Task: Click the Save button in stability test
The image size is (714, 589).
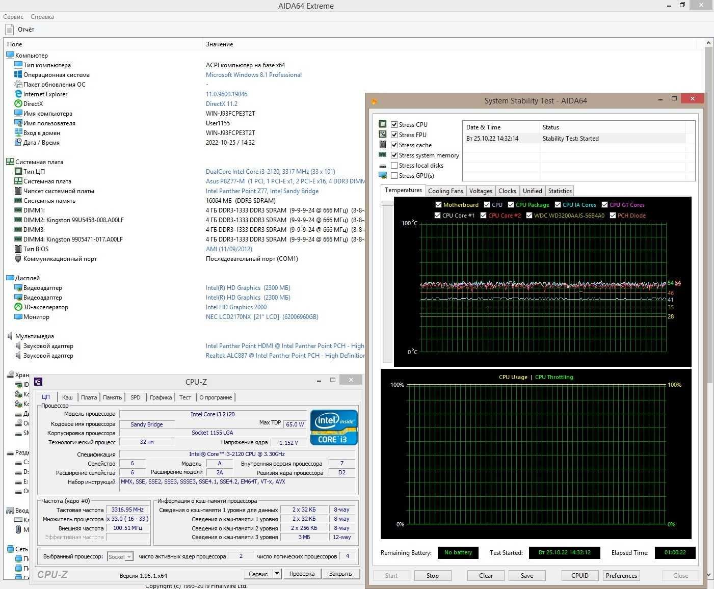Action: click(x=527, y=576)
